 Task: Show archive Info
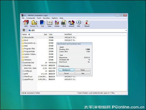[79, 23]
